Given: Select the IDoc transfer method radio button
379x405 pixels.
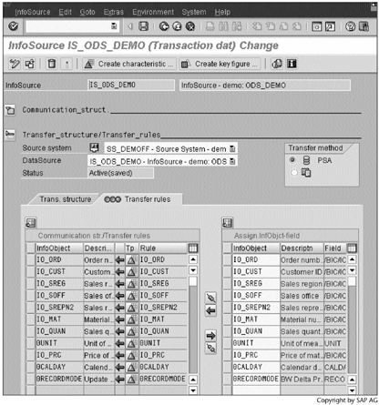Looking at the screenshot, I should click(294, 173).
